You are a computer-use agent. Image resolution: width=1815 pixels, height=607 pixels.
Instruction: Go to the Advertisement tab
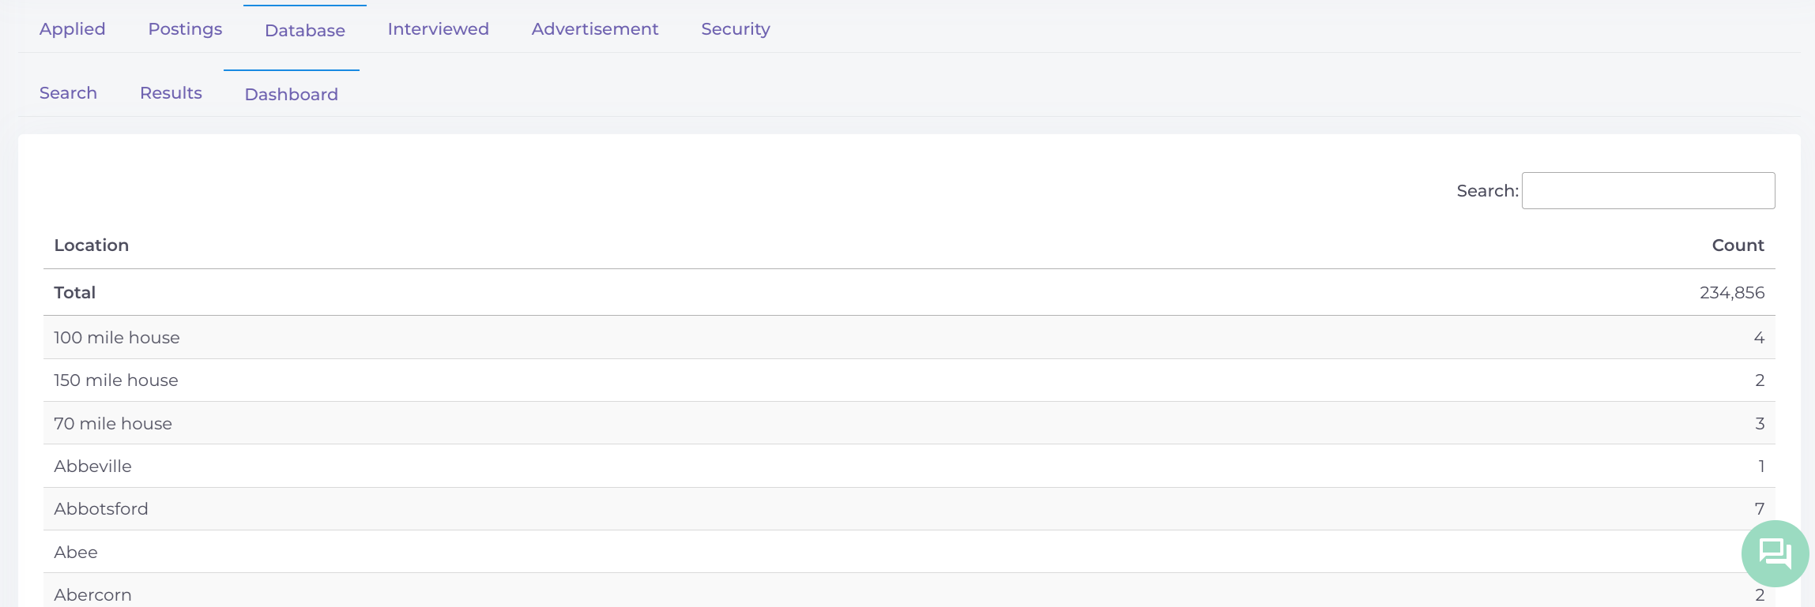pyautogui.click(x=595, y=29)
